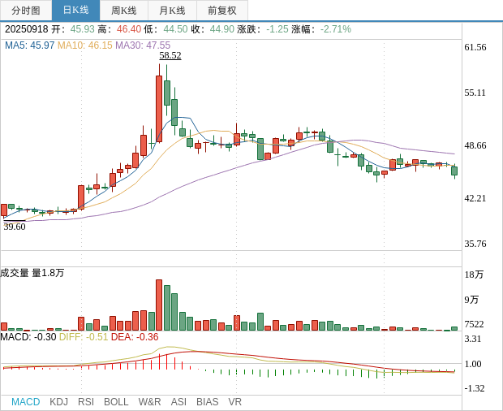The image size is (503, 411).
Task: Switch to the 分时图 tab
Action: point(26,11)
